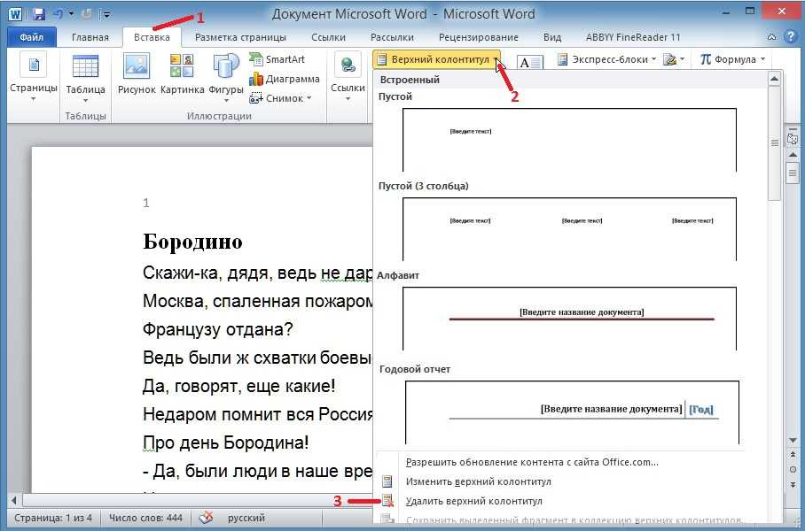
Task: Click the Страница: 1 из 4 status indicator
Action: (53, 518)
